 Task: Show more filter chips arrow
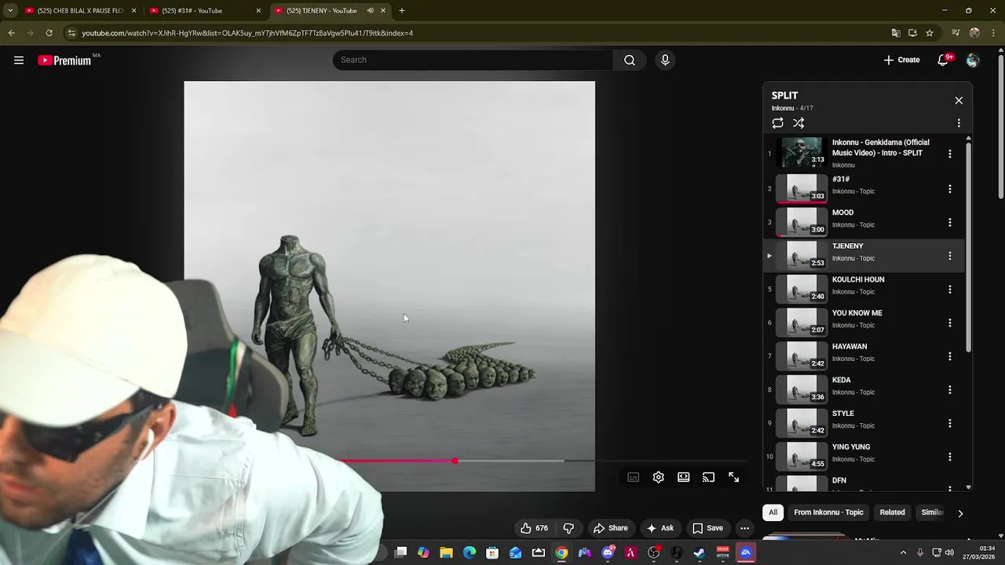(x=959, y=513)
